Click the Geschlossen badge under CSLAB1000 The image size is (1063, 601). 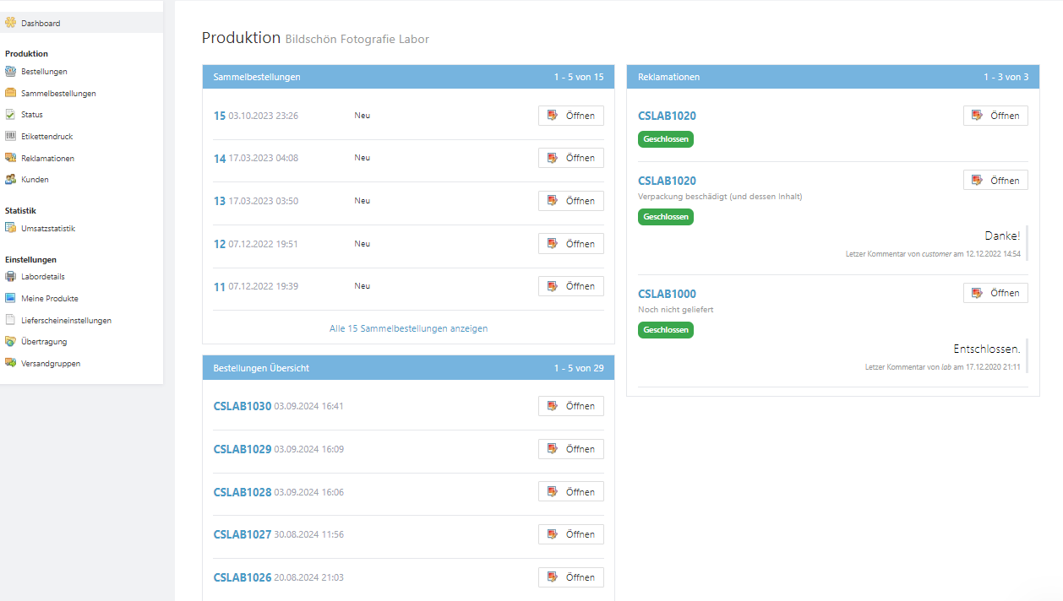666,330
